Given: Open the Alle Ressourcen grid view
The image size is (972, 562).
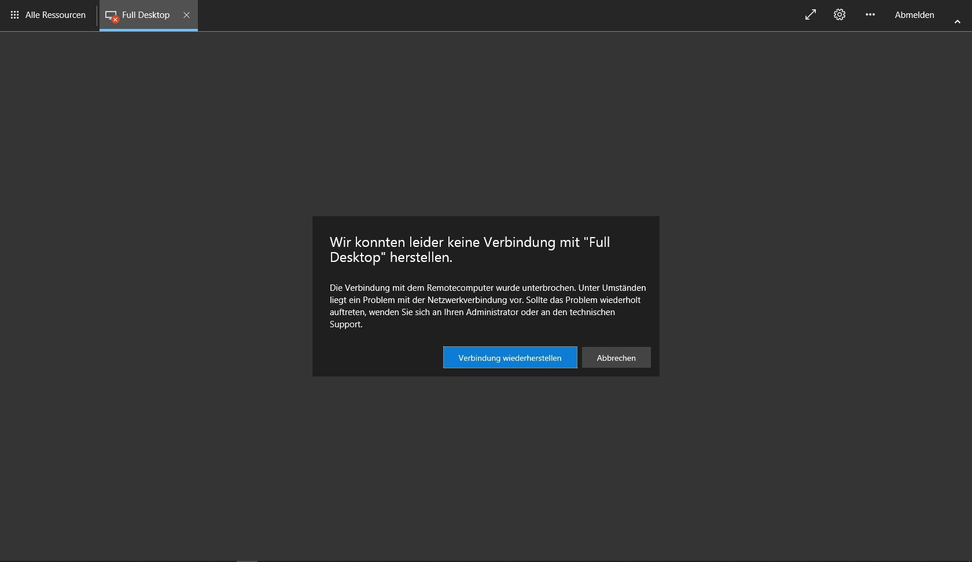Looking at the screenshot, I should click(48, 15).
